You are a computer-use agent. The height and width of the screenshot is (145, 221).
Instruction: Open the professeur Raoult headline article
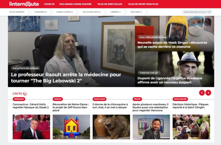[x=66, y=78]
